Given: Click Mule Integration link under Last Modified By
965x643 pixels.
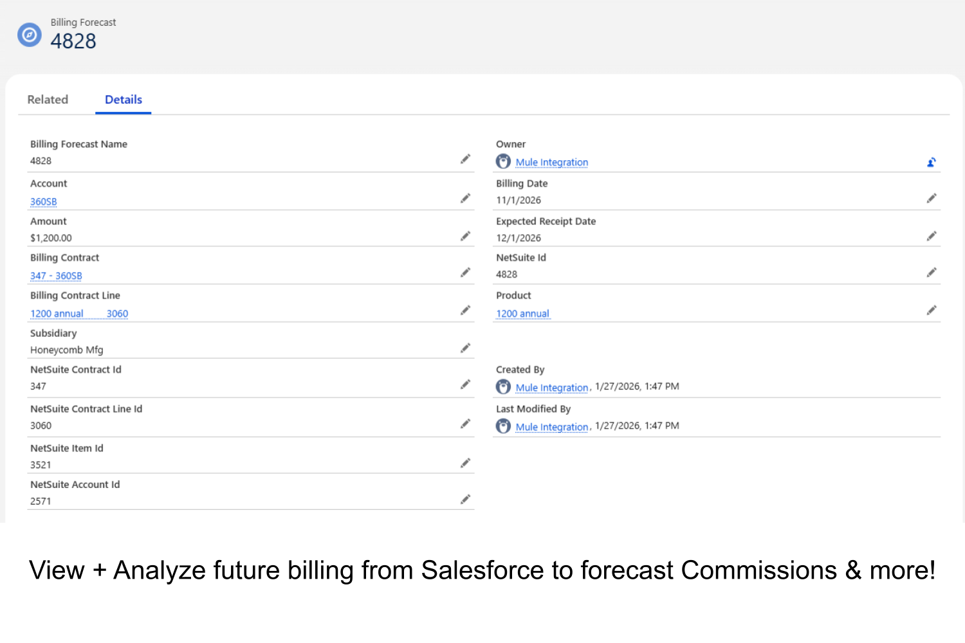Looking at the screenshot, I should point(551,427).
